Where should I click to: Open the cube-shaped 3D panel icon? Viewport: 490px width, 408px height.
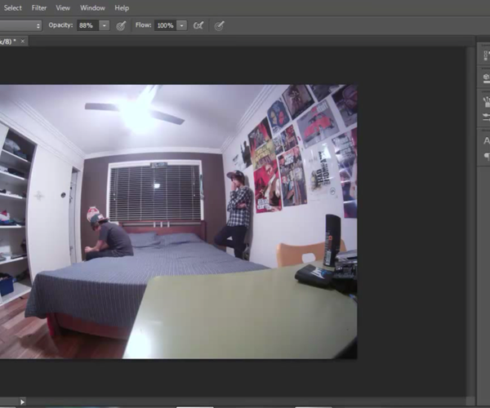coord(486,77)
